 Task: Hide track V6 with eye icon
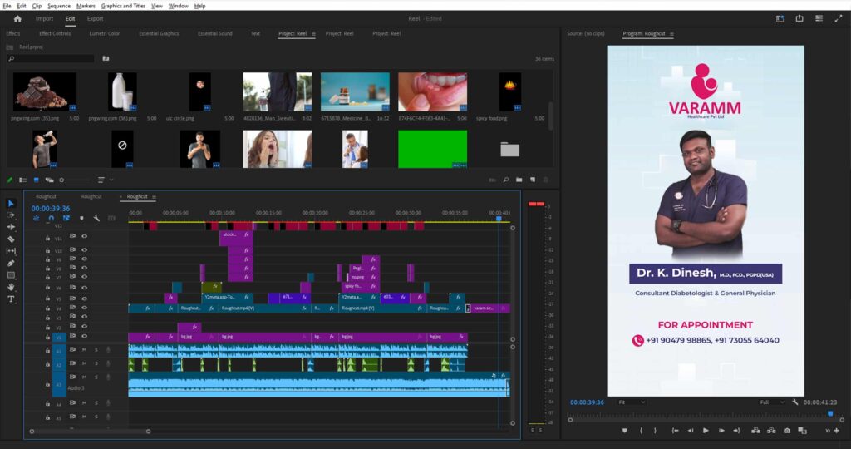click(84, 288)
